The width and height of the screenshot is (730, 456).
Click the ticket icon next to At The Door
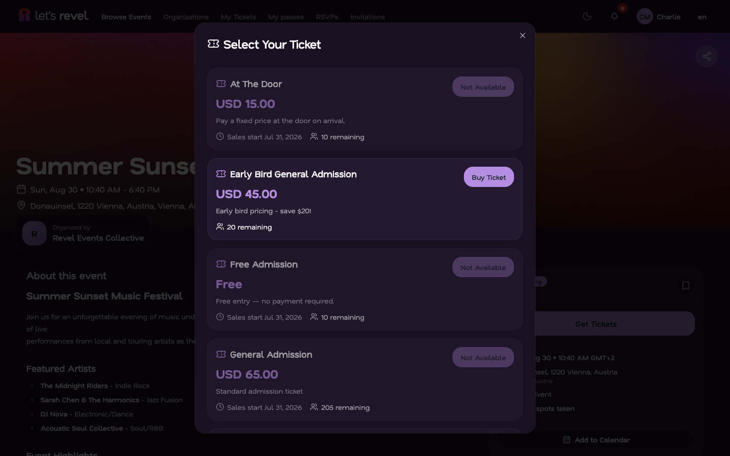point(221,84)
